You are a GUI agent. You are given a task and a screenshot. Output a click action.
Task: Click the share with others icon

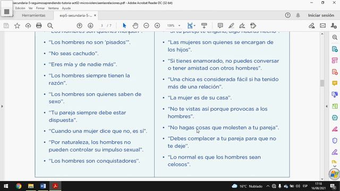(x=334, y=26)
